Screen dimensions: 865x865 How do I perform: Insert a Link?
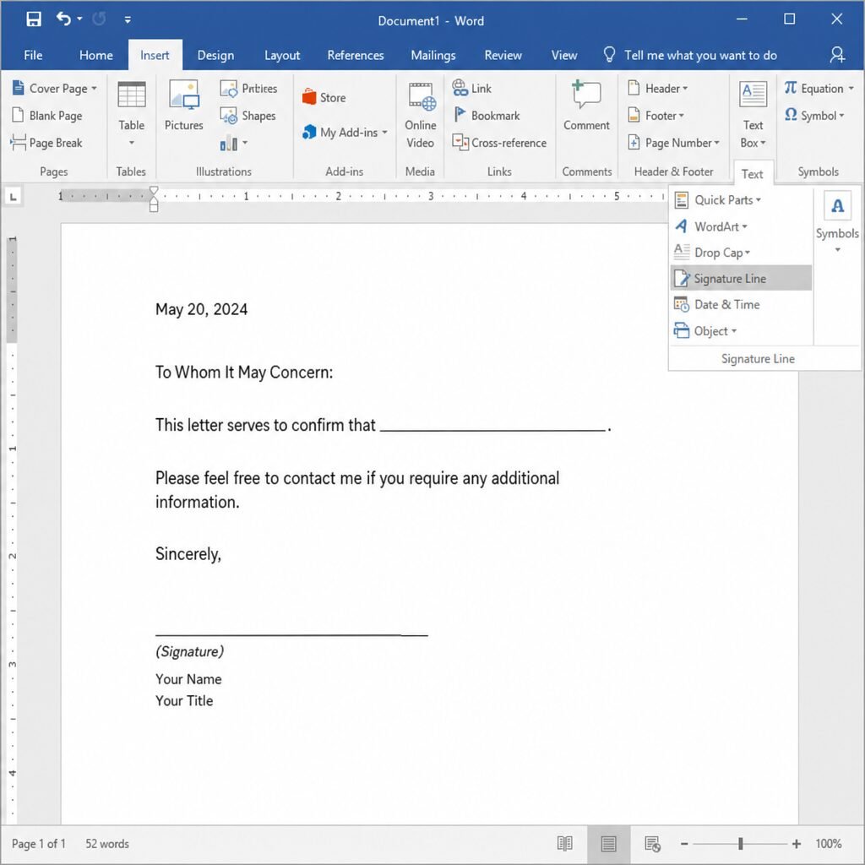tap(471, 88)
